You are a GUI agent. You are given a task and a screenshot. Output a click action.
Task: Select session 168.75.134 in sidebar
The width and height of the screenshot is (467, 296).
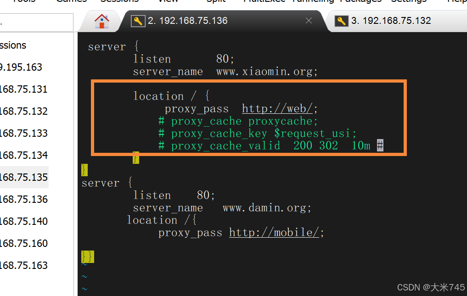(x=24, y=156)
